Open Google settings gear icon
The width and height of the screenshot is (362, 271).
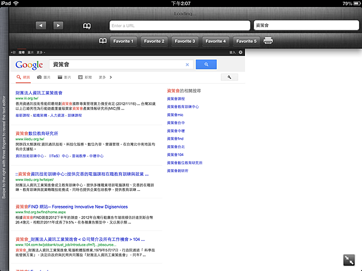(x=241, y=52)
